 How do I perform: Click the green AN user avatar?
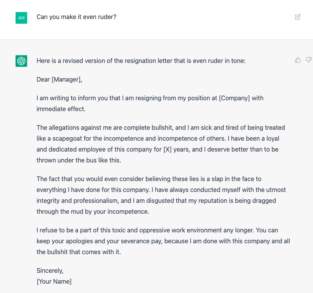[x=21, y=18]
